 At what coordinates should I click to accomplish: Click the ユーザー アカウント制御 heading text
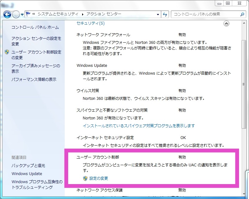(x=98, y=157)
